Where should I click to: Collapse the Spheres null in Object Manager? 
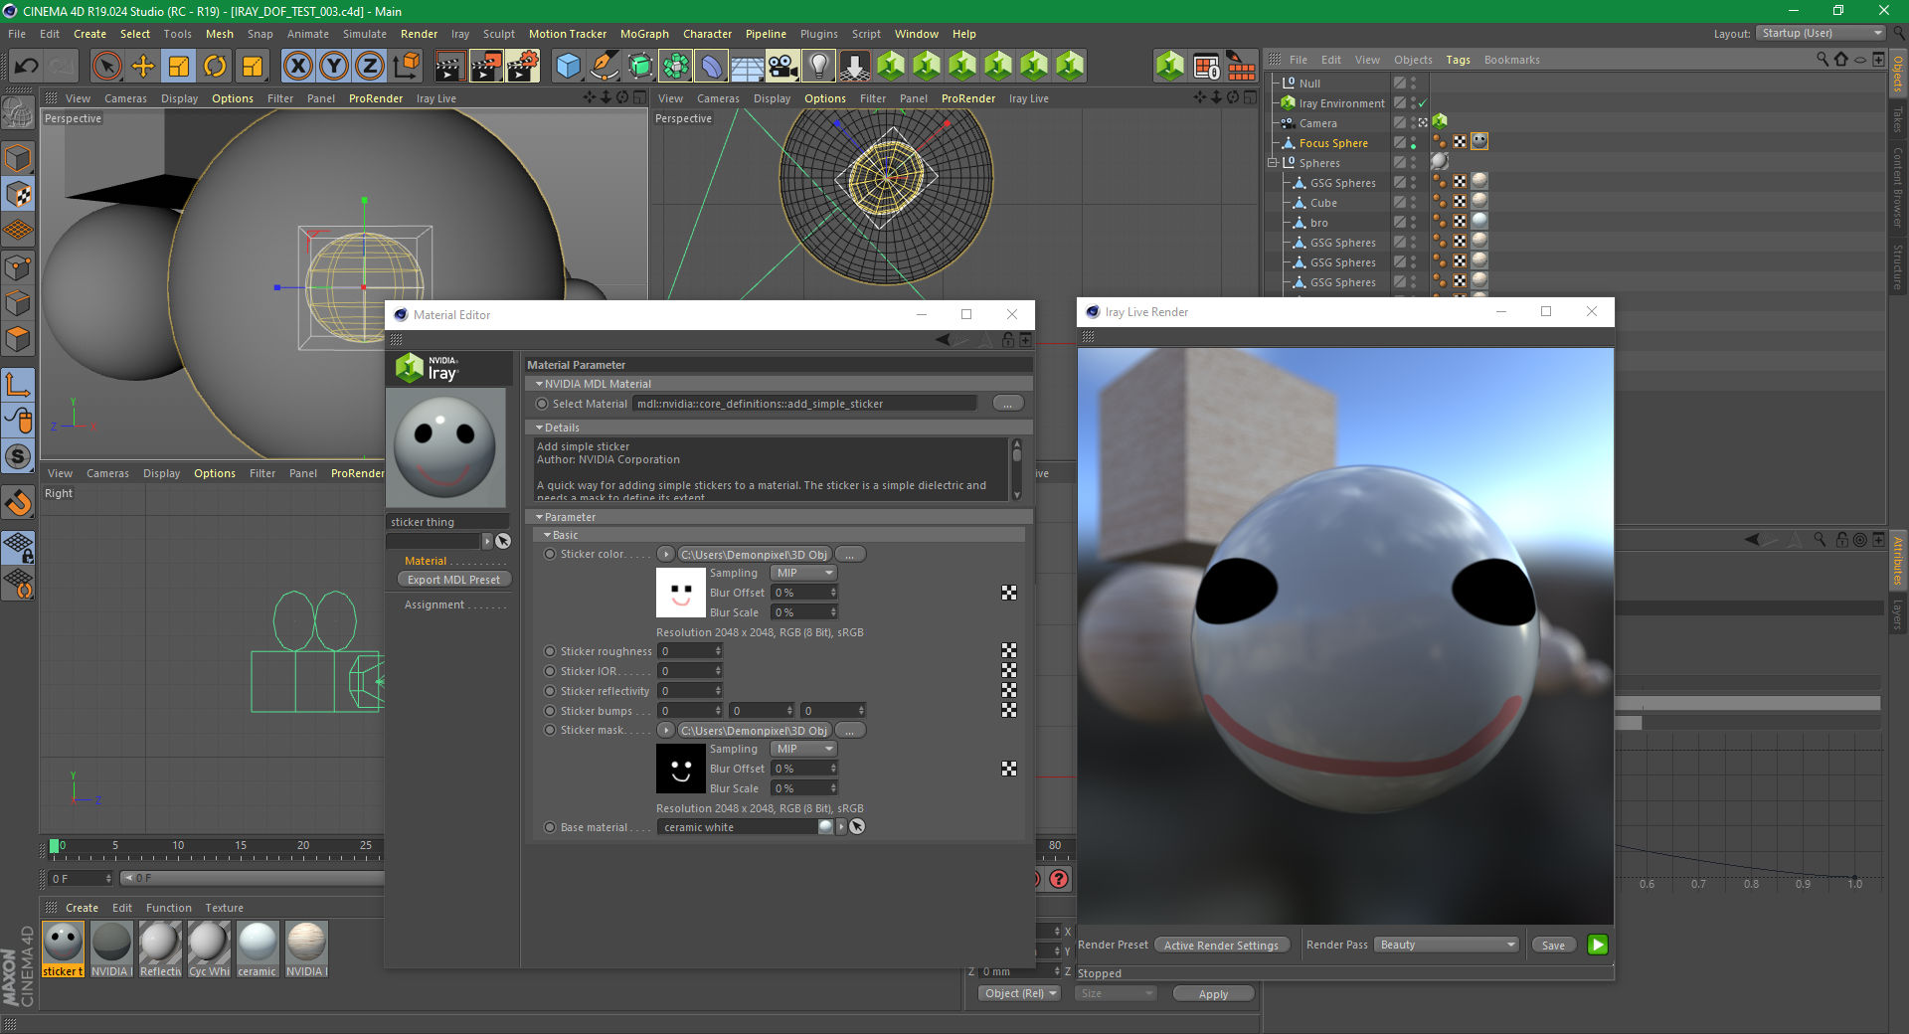(1272, 162)
